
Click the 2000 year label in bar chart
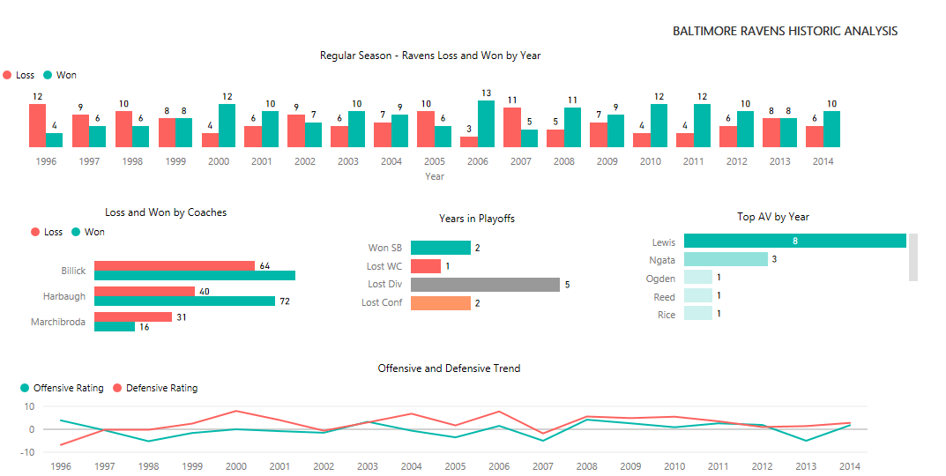point(219,161)
